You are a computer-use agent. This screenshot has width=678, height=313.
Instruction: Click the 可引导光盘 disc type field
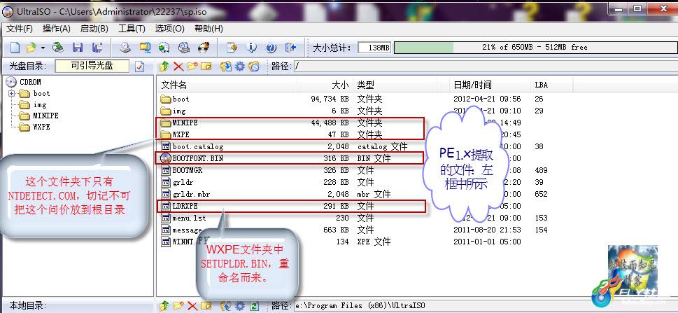point(92,67)
